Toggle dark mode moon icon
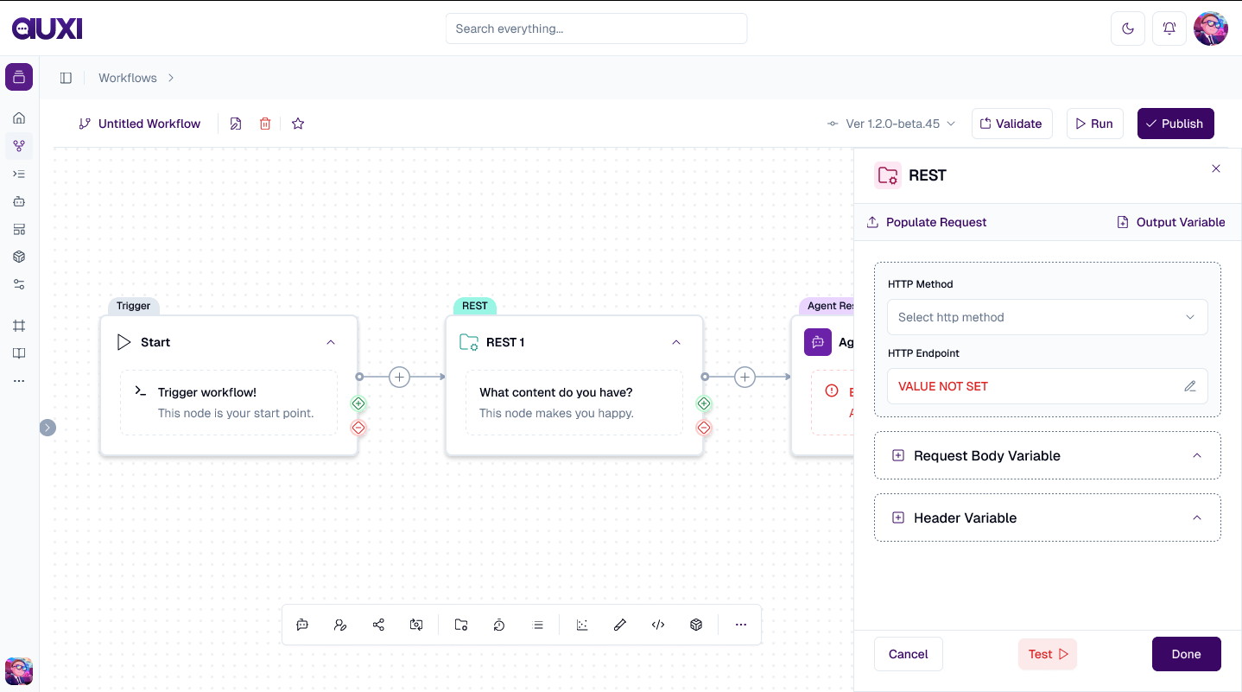Image resolution: width=1242 pixels, height=692 pixels. coord(1127,29)
